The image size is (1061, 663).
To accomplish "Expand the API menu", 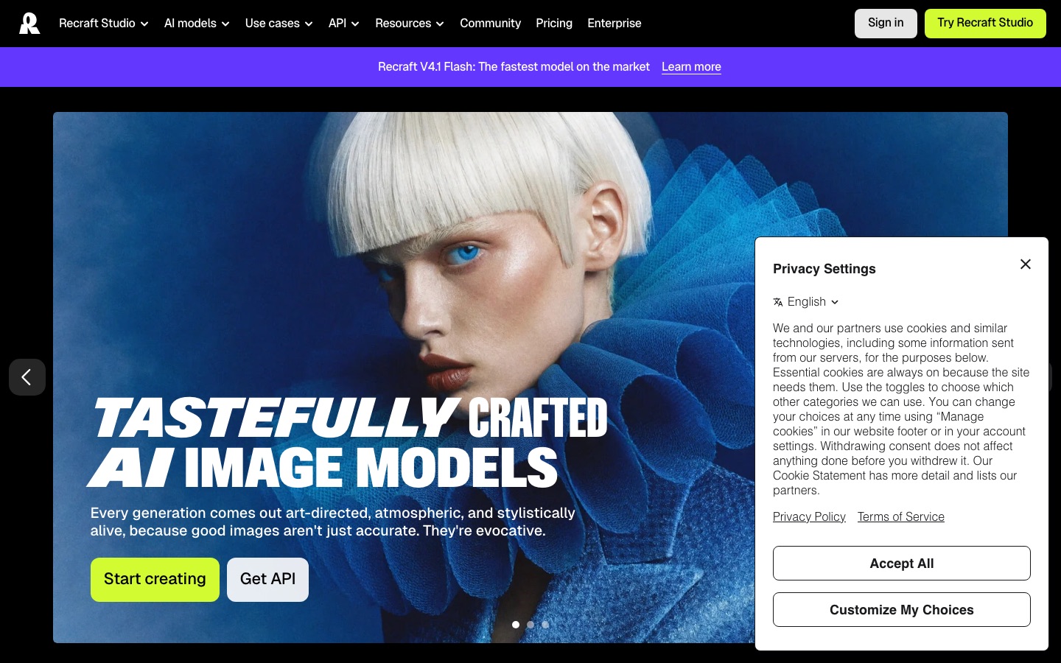I will [344, 24].
